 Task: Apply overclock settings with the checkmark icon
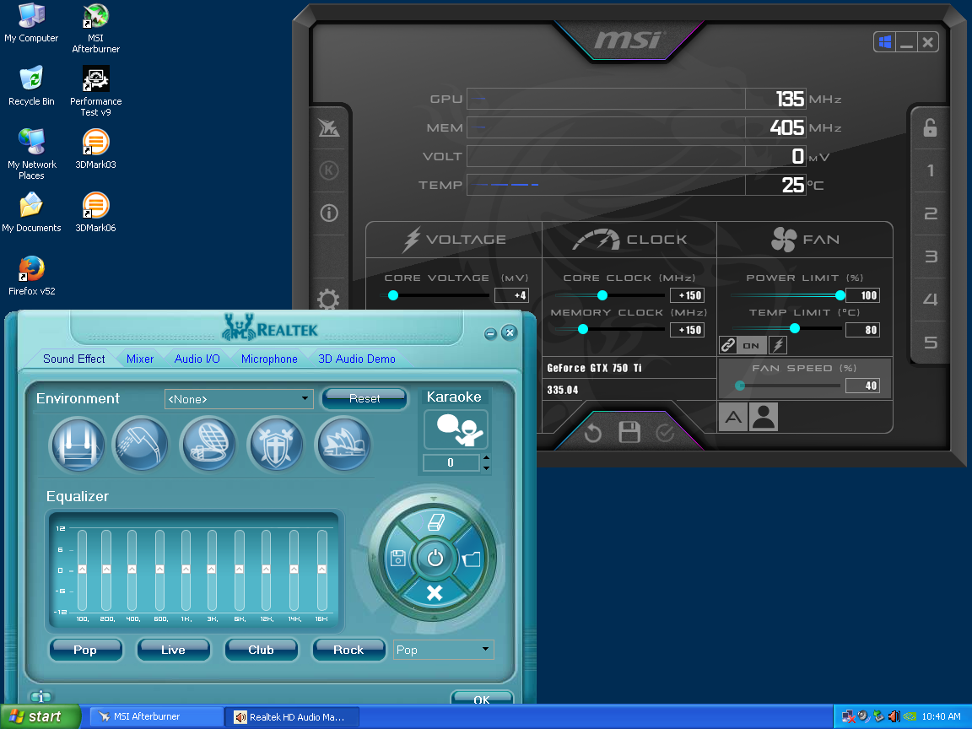(667, 432)
